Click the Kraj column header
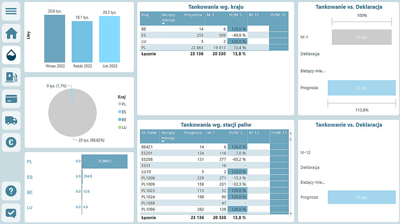Screen dimensions: 400x224 [x=145, y=15]
